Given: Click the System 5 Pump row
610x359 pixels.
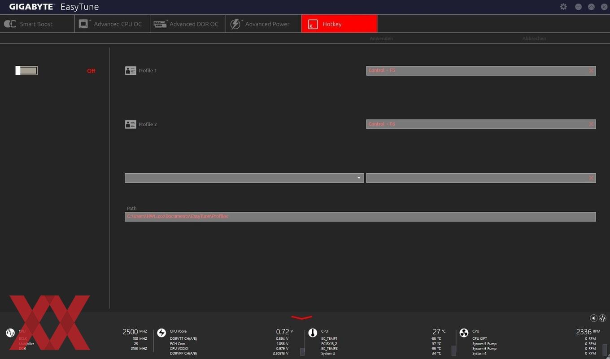Looking at the screenshot, I should point(534,344).
